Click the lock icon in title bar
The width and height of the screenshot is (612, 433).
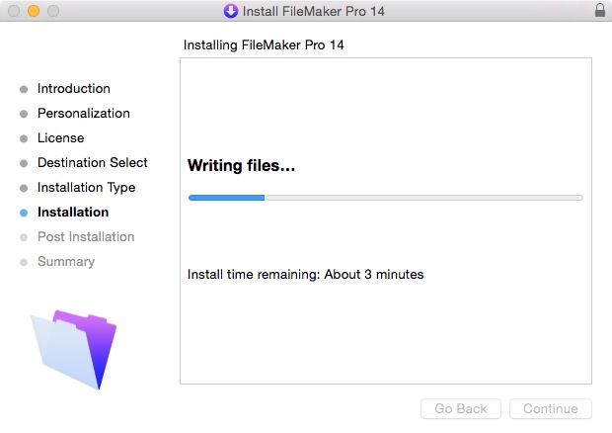coord(600,10)
